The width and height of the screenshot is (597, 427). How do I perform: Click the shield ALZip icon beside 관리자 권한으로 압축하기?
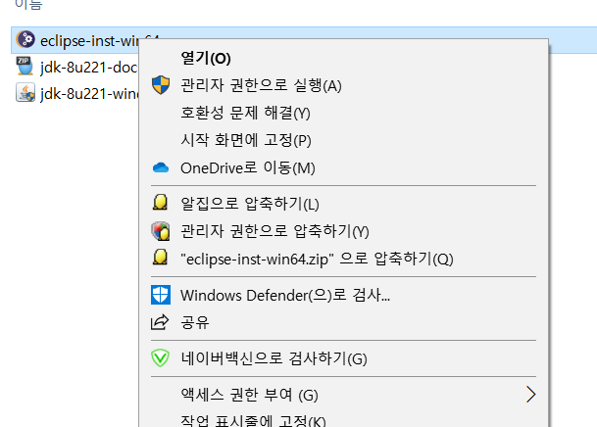pos(161,231)
